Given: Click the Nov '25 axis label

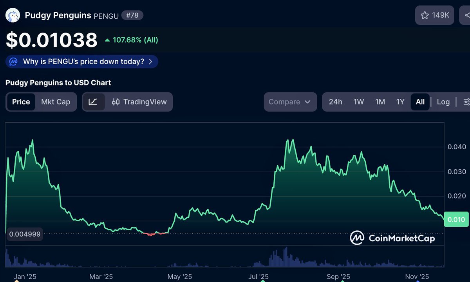Looking at the screenshot, I should coord(417,277).
